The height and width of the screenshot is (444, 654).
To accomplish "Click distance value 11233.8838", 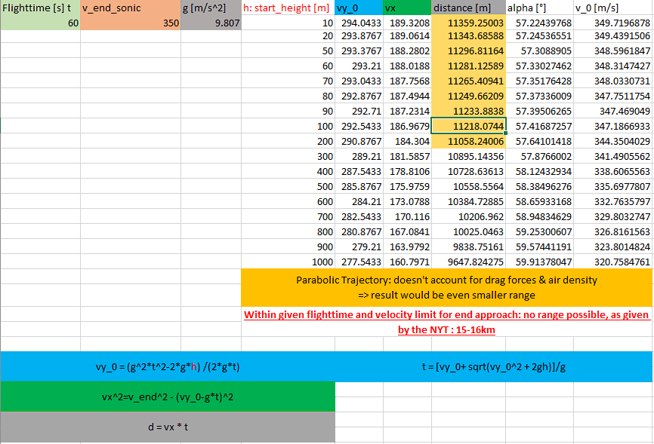I will coord(469,112).
